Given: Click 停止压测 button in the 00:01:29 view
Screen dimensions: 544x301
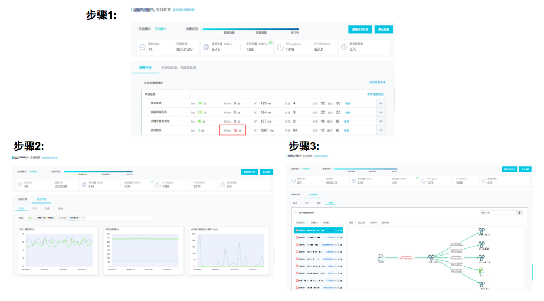Looking at the screenshot, I should (384, 30).
